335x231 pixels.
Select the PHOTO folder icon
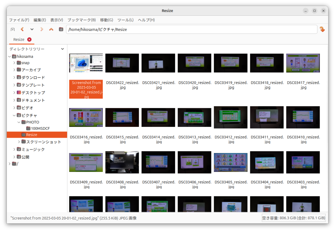click(24, 122)
